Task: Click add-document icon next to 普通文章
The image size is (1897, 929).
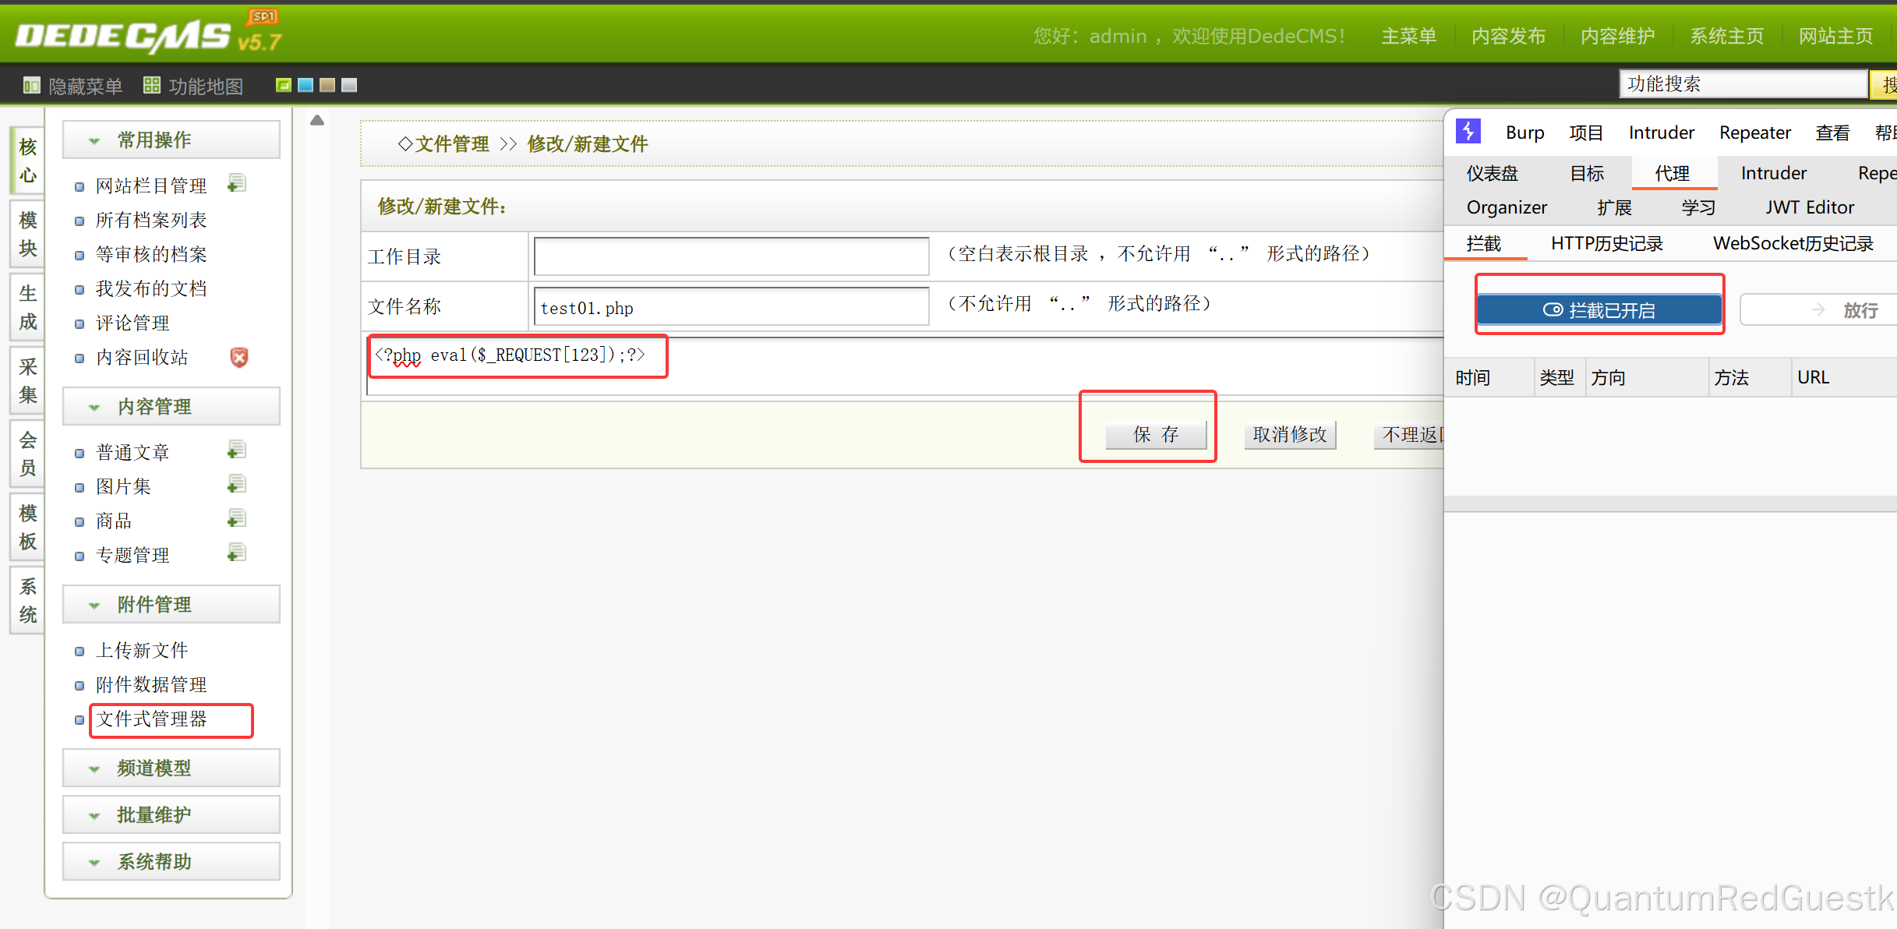Action: point(237,450)
